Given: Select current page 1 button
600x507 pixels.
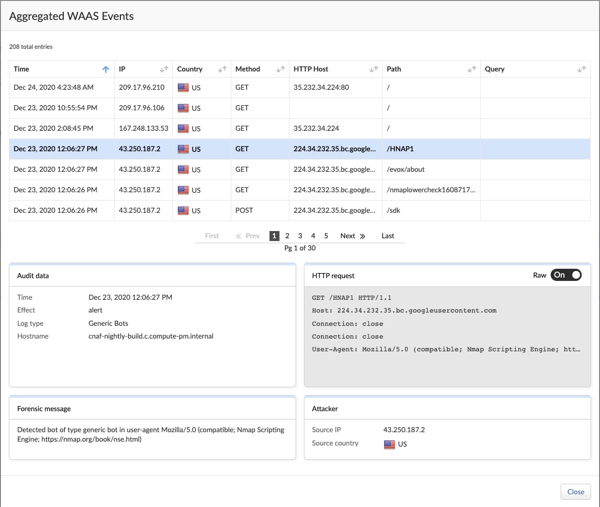Looking at the screenshot, I should (x=274, y=236).
